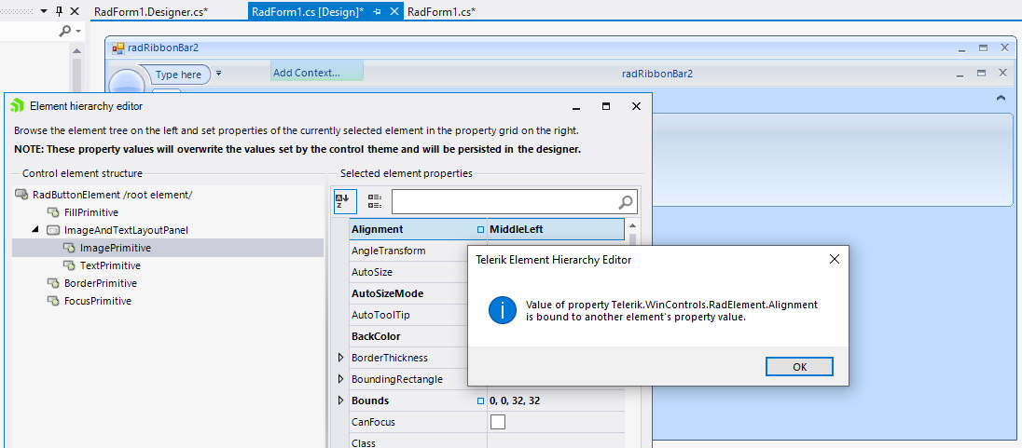
Task: Close the side tool panel
Action: pyautogui.click(x=75, y=11)
